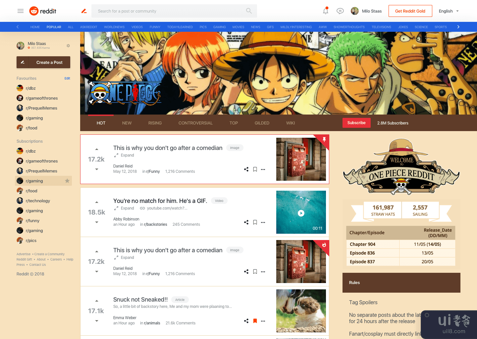477x339 pixels.
Task: Click Milo Staas avatar in header
Action: [x=355, y=11]
